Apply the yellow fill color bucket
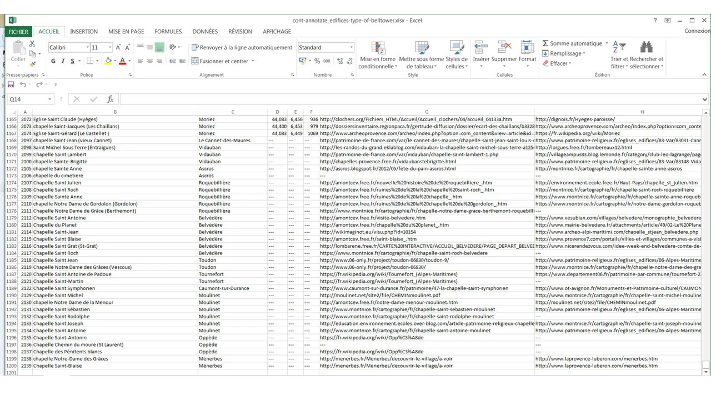This screenshot has height=400, width=711. click(x=108, y=61)
